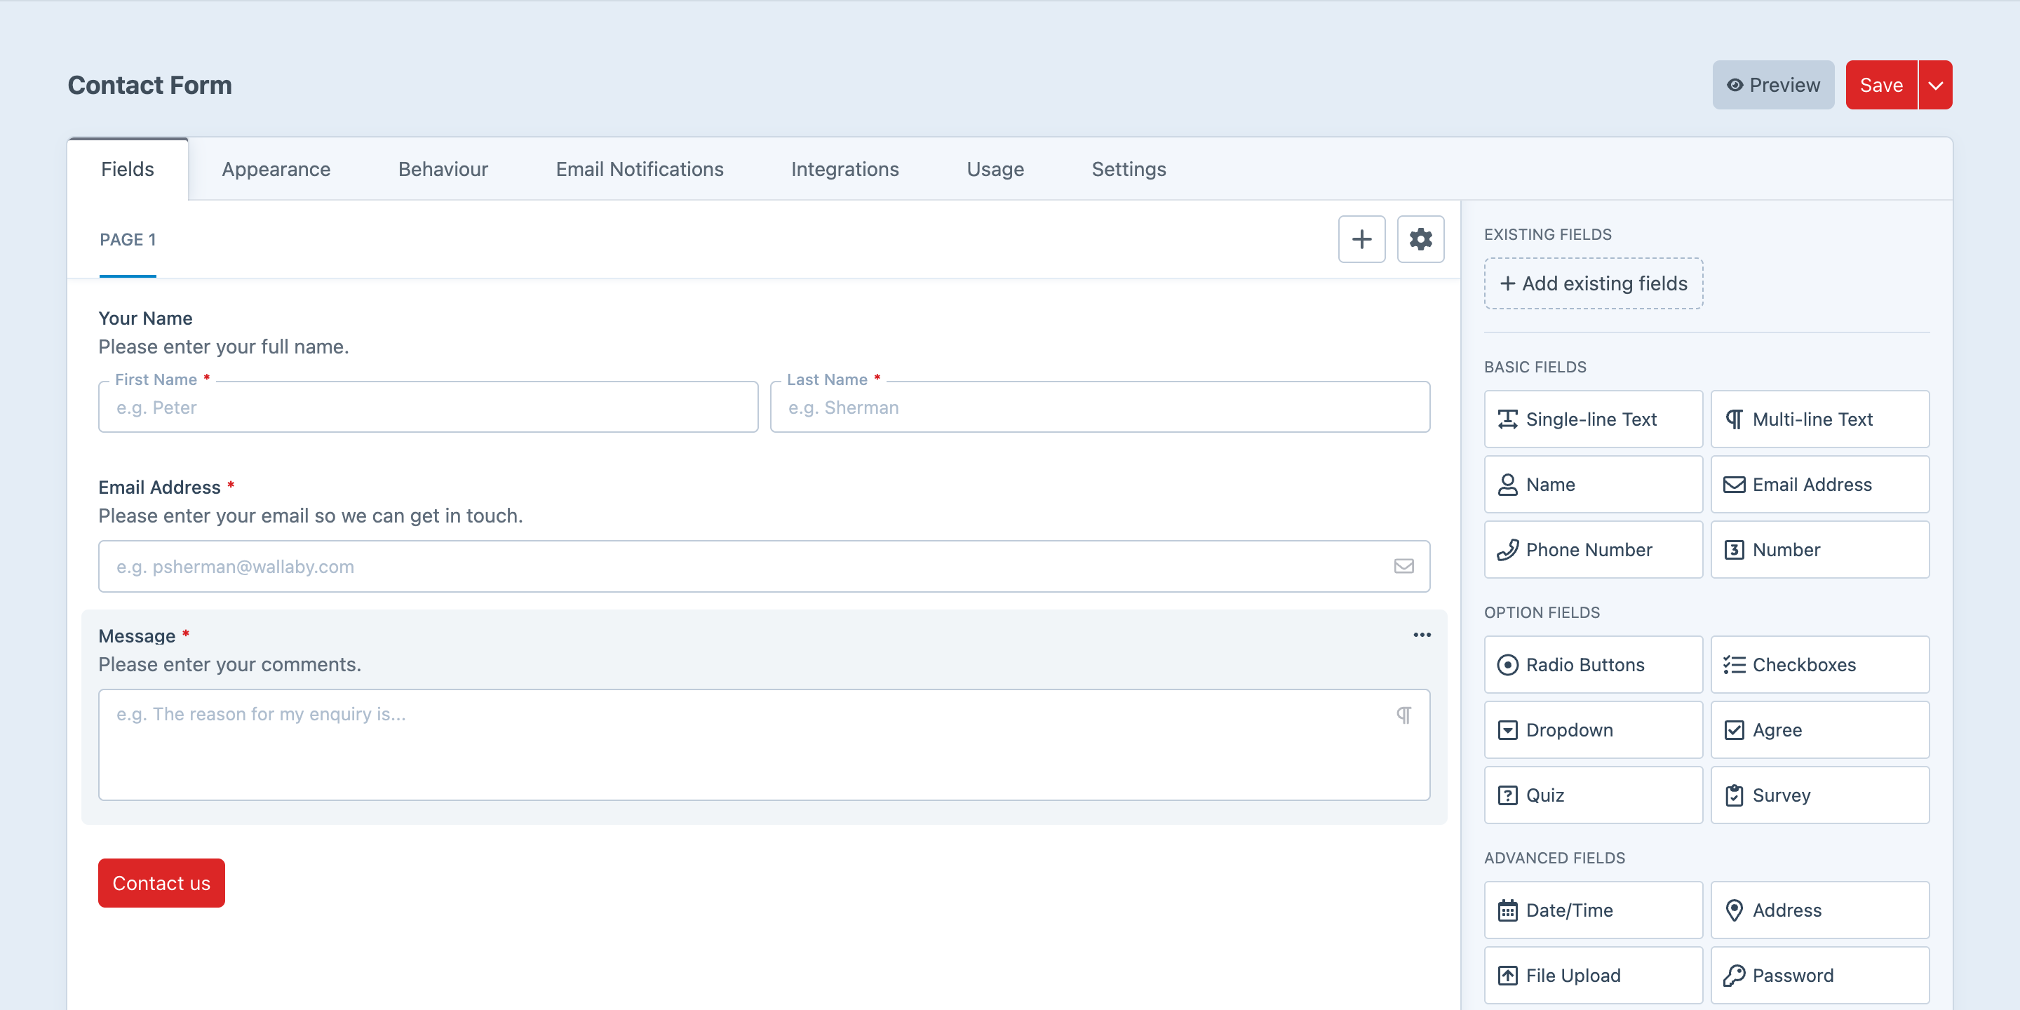Add the Dropdown field type
This screenshot has height=1010, width=2020.
1593,730
